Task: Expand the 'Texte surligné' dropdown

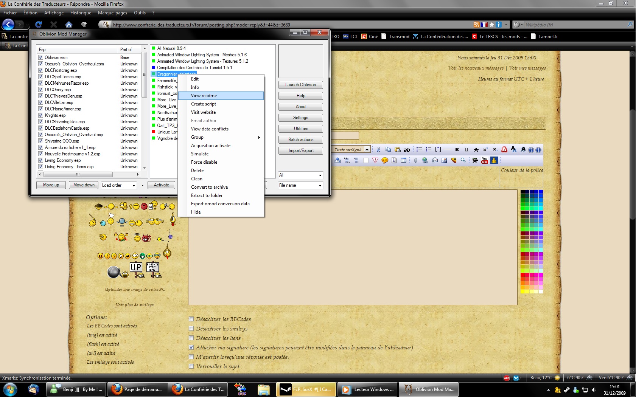Action: pos(367,150)
